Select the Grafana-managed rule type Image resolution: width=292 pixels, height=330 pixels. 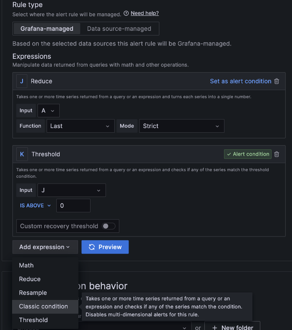point(47,29)
